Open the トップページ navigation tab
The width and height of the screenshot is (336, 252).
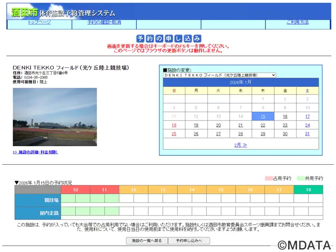pos(39,22)
